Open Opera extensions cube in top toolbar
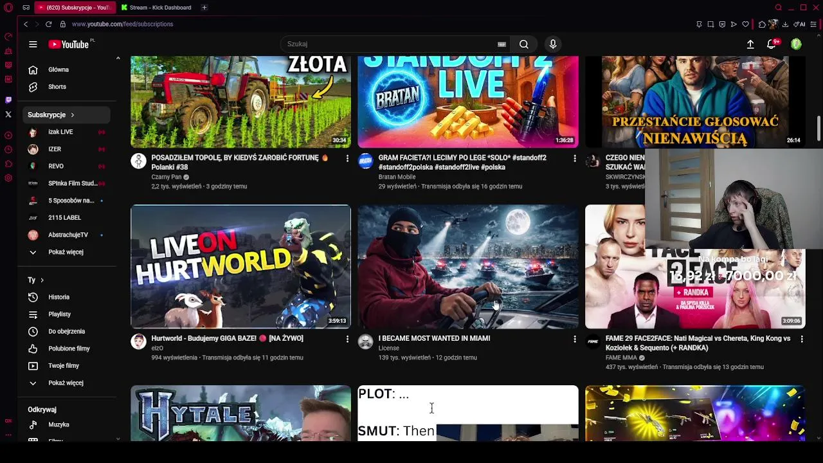The image size is (823, 463). [762, 24]
